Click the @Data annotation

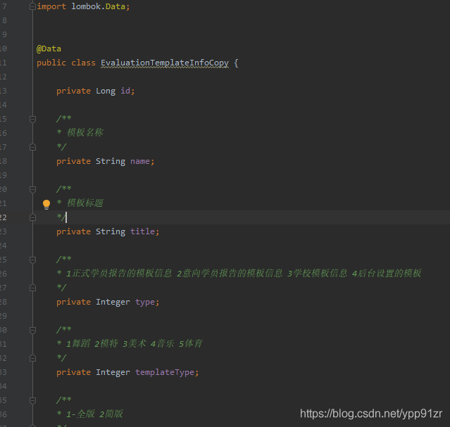pyautogui.click(x=49, y=49)
